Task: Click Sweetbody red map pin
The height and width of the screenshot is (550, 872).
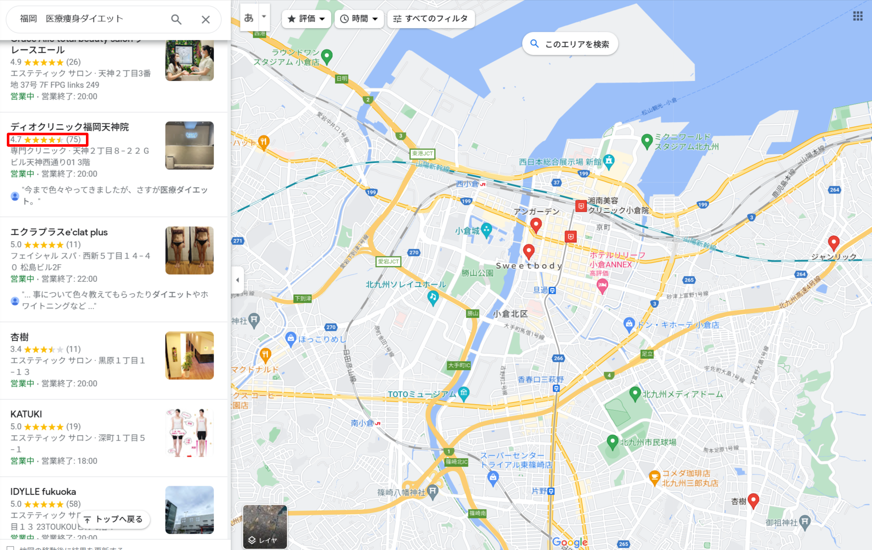Action: [529, 252]
